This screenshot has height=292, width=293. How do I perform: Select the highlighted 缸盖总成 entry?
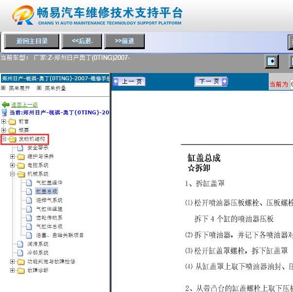click(x=47, y=191)
